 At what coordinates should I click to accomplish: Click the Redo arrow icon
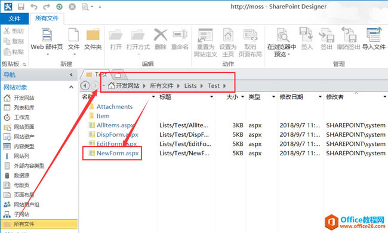(x=47, y=7)
